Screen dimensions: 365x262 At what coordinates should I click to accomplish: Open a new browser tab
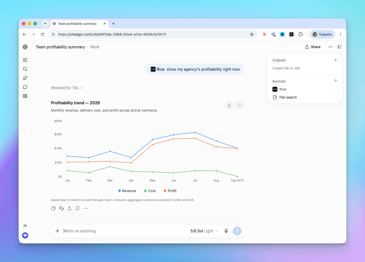click(x=113, y=24)
